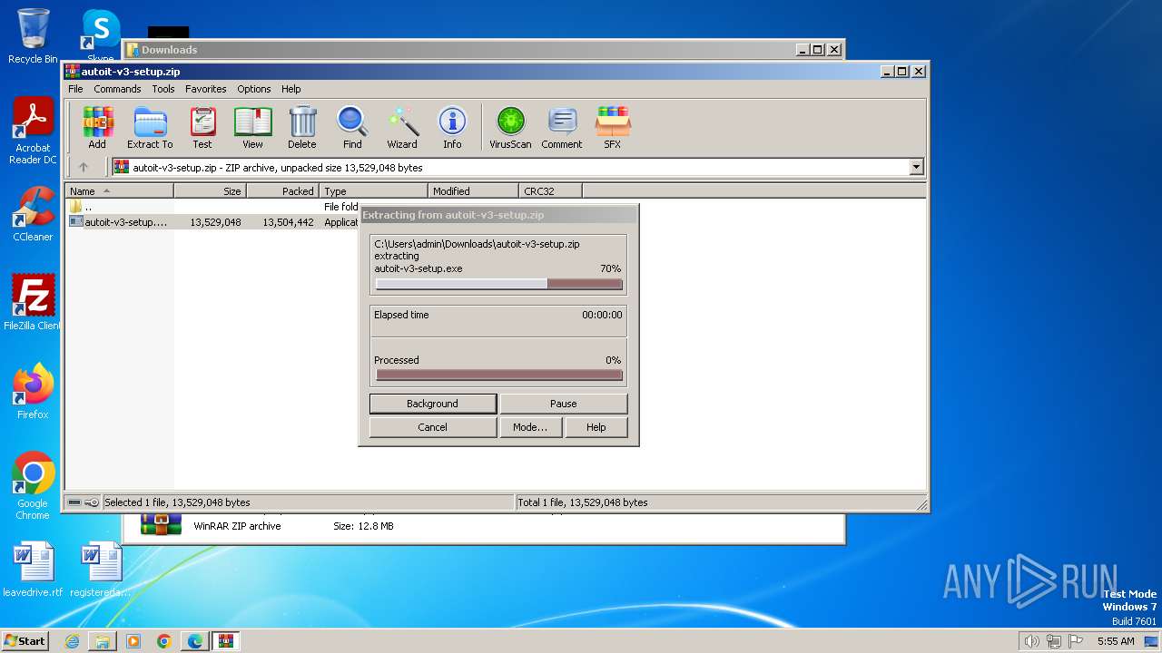1162x653 pixels.
Task: Select autoit-v3-setup.exe file row
Action: tap(213, 222)
